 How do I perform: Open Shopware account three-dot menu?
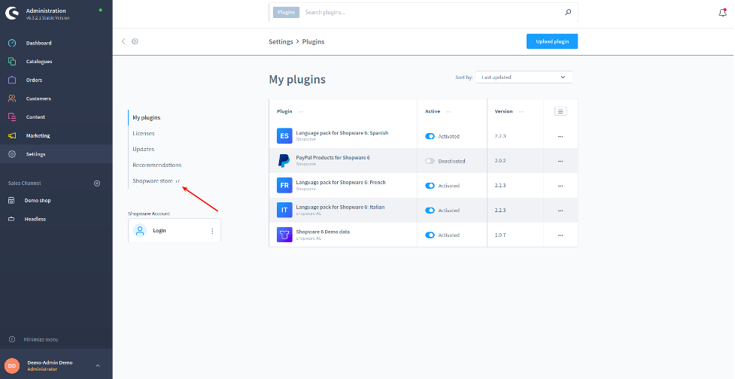tap(212, 231)
